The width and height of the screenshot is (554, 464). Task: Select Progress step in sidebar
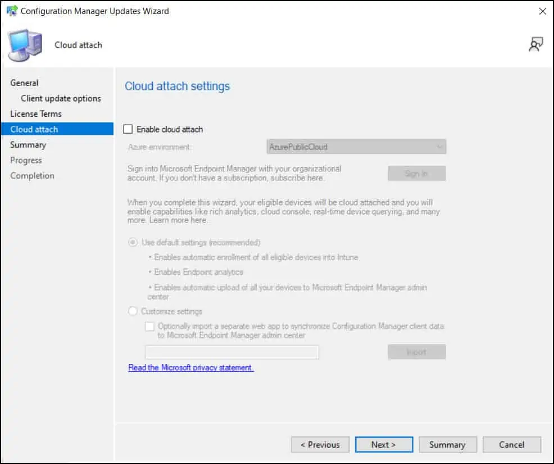coord(26,160)
